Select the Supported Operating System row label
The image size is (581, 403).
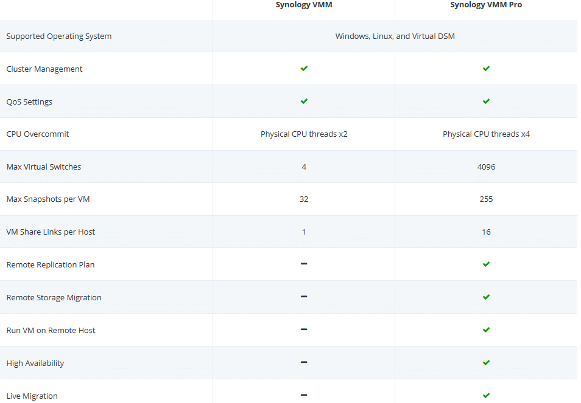59,36
